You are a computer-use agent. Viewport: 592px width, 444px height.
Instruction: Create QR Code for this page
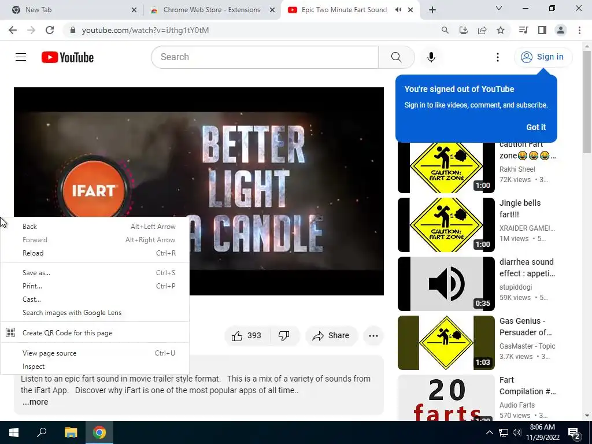(x=94, y=332)
